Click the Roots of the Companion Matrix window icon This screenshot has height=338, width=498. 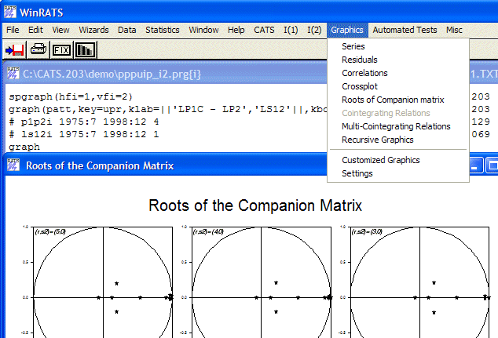coord(13,165)
